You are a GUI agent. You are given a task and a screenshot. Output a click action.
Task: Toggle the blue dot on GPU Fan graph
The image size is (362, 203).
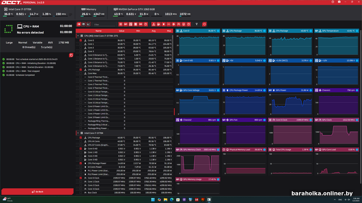264,120
